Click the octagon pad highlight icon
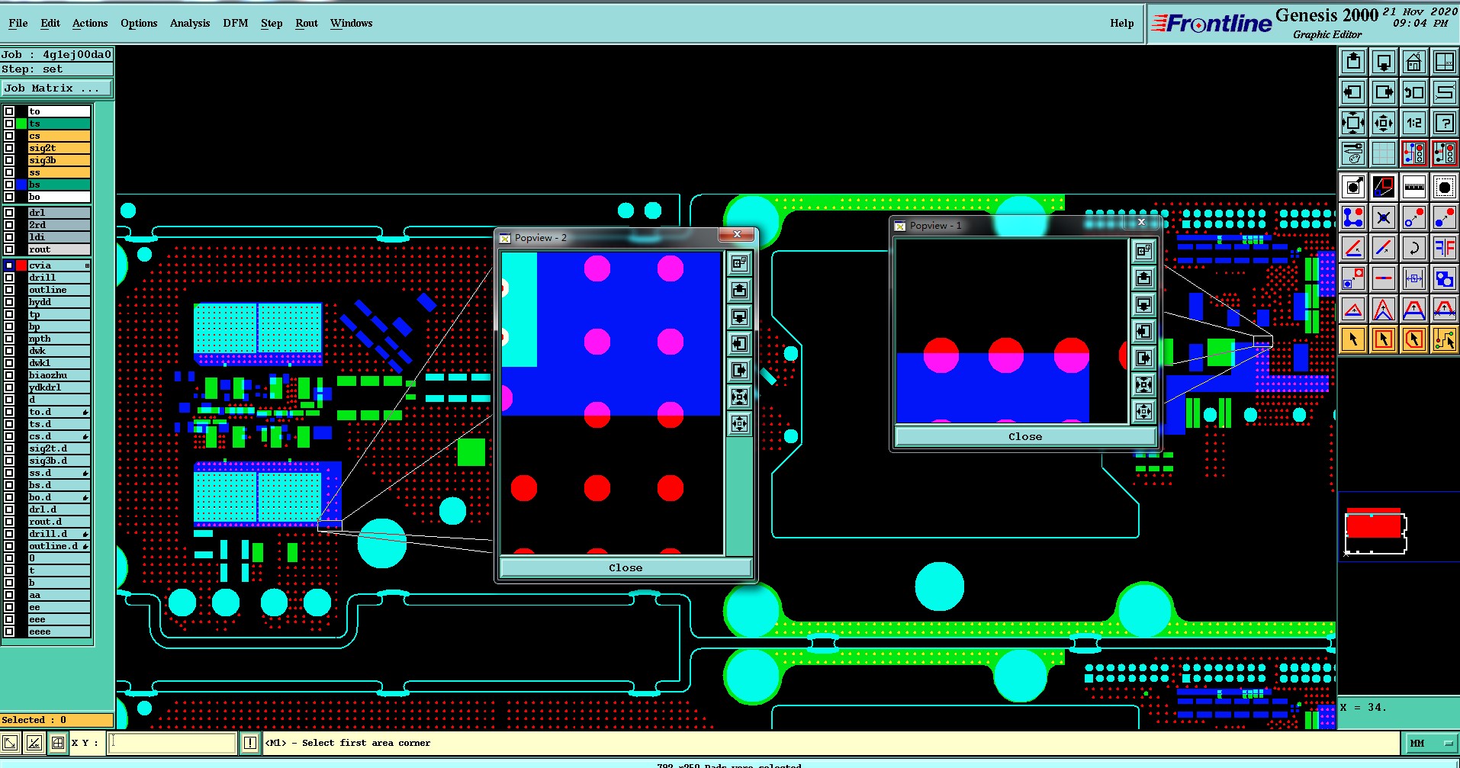This screenshot has width=1460, height=768. [1445, 186]
